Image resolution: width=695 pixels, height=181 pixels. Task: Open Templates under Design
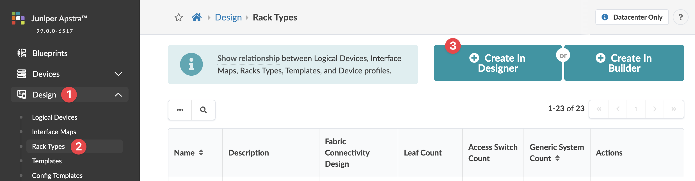click(47, 161)
